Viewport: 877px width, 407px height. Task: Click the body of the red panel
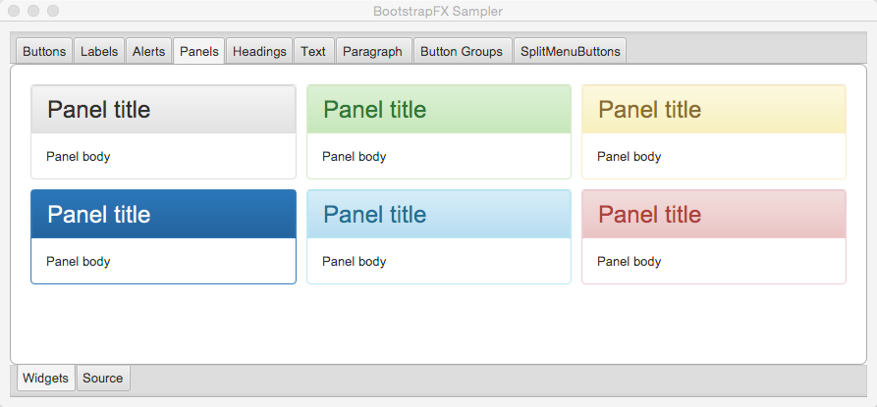[714, 261]
